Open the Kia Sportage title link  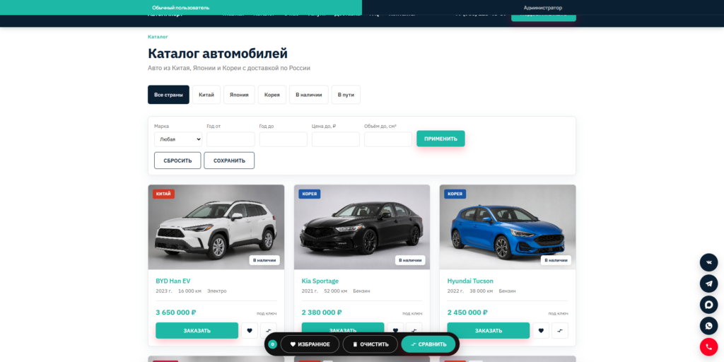pos(320,281)
